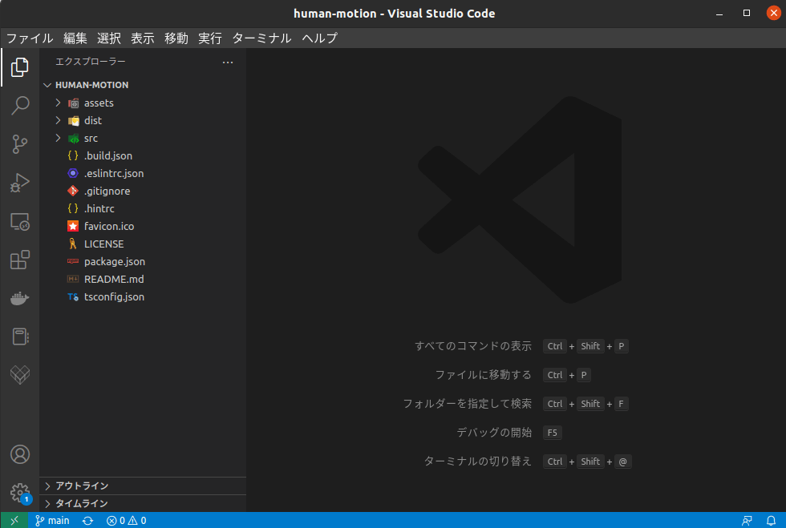786x528 pixels.
Task: Click the F5 keyboard shortcut badge
Action: [x=552, y=433]
